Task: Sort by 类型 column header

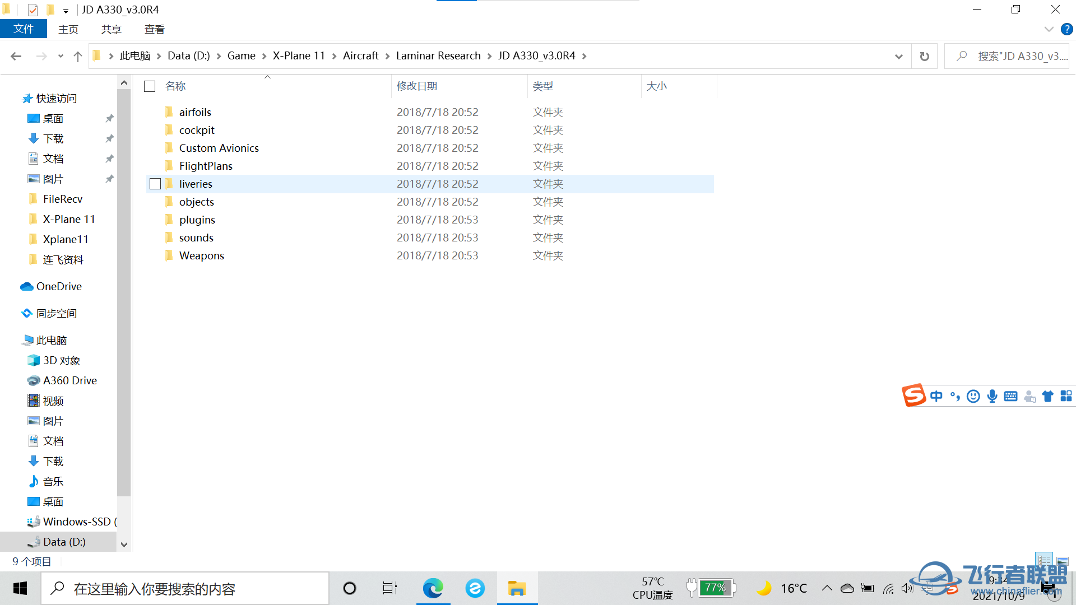Action: [x=543, y=86]
